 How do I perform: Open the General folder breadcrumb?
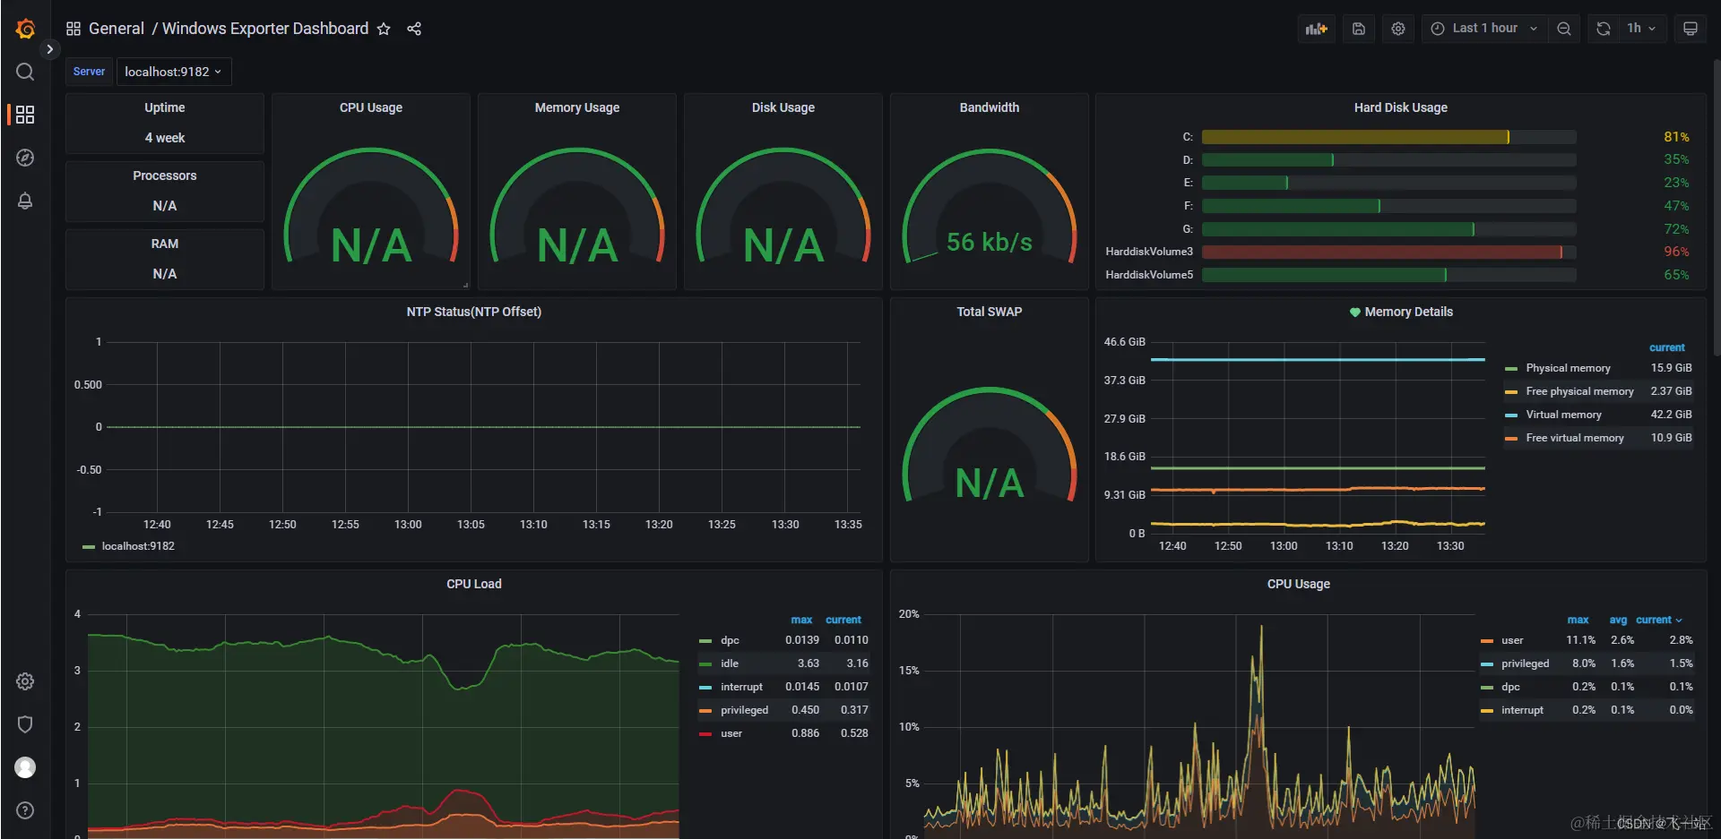[x=117, y=29]
